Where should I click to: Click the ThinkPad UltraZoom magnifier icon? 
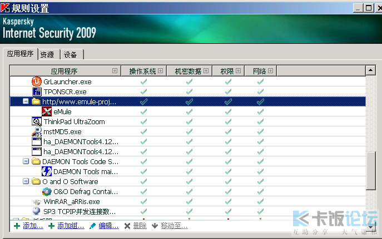click(37, 121)
